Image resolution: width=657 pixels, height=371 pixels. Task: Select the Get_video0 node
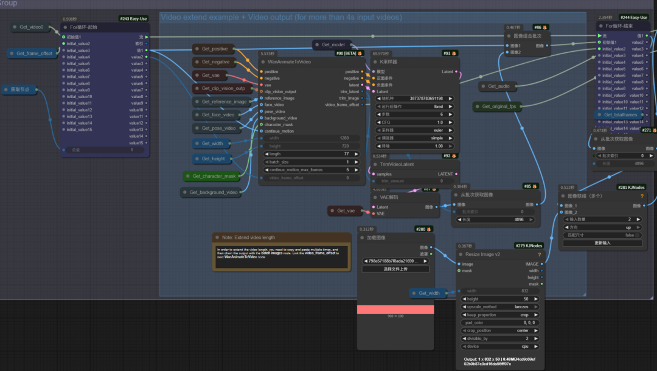[31, 27]
